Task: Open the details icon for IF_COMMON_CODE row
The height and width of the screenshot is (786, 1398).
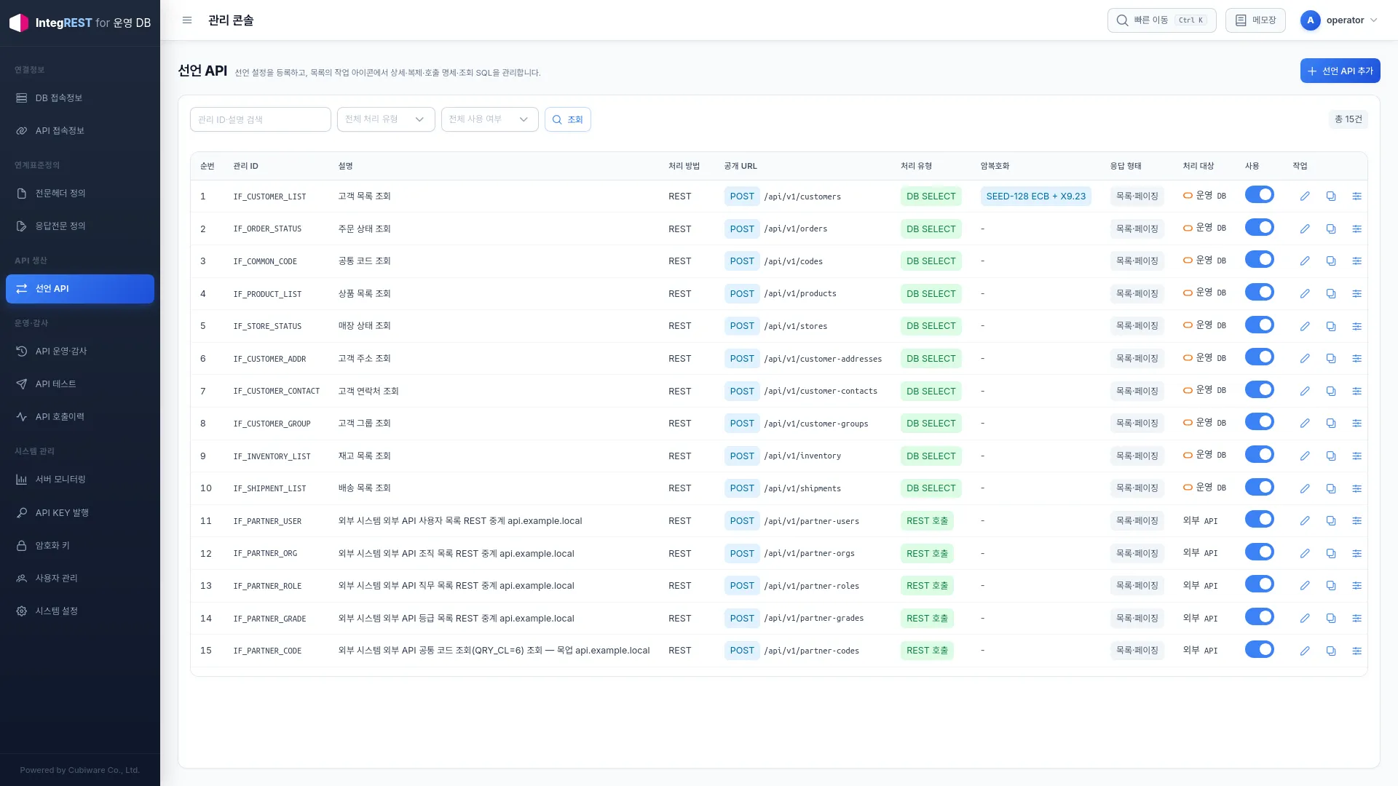Action: [1356, 261]
